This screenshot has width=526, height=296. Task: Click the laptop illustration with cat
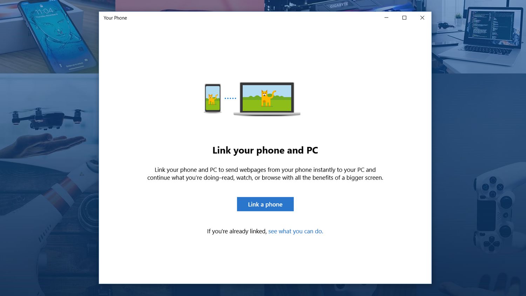click(x=267, y=99)
